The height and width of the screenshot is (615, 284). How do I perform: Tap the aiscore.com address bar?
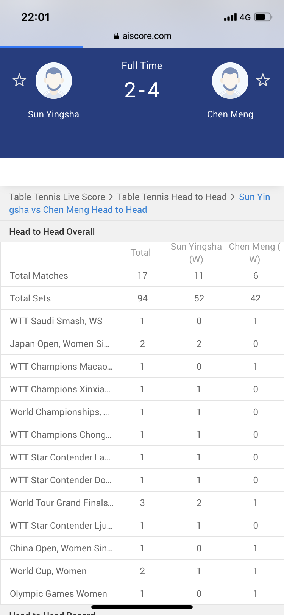click(x=142, y=36)
